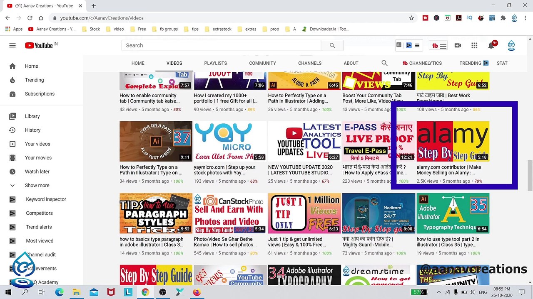The image size is (533, 299).
Task: Open the yaymicro.com video thumbnail
Action: click(x=230, y=141)
